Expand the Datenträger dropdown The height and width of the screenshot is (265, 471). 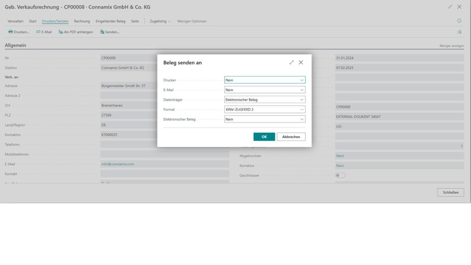pyautogui.click(x=302, y=100)
